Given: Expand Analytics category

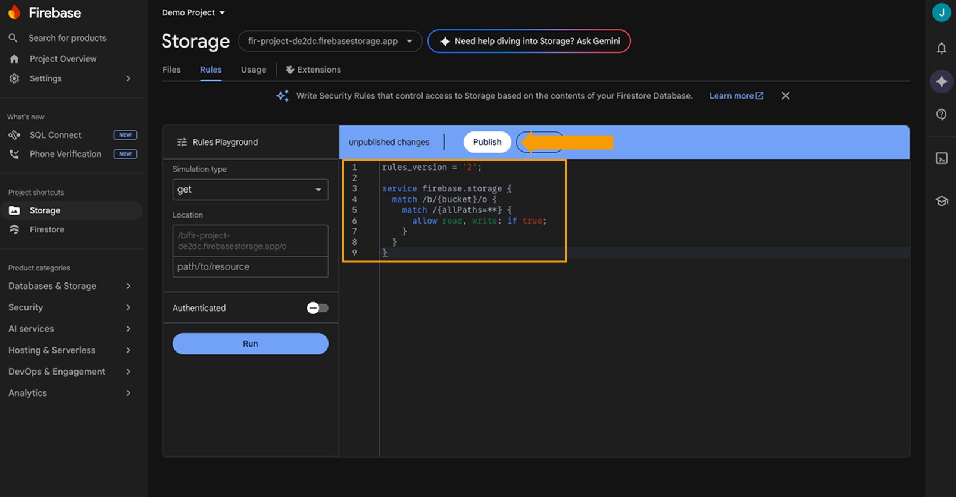Looking at the screenshot, I should (70, 393).
